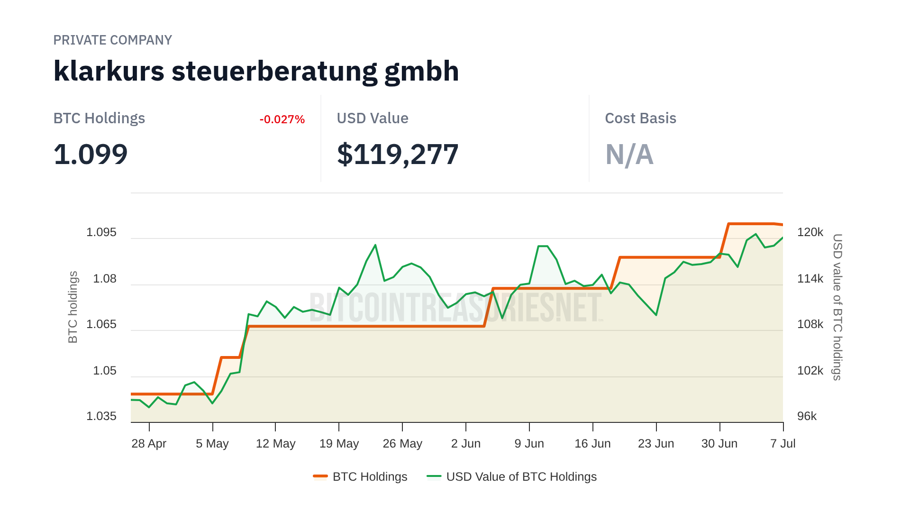Viewport: 910px width, 512px height.
Task: Click the 120k right axis value
Action: click(810, 232)
